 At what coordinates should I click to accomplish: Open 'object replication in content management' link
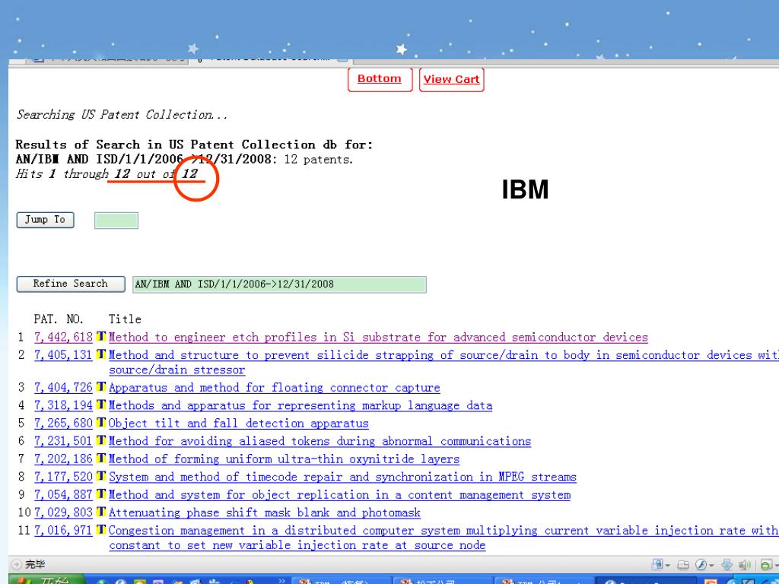coord(339,495)
